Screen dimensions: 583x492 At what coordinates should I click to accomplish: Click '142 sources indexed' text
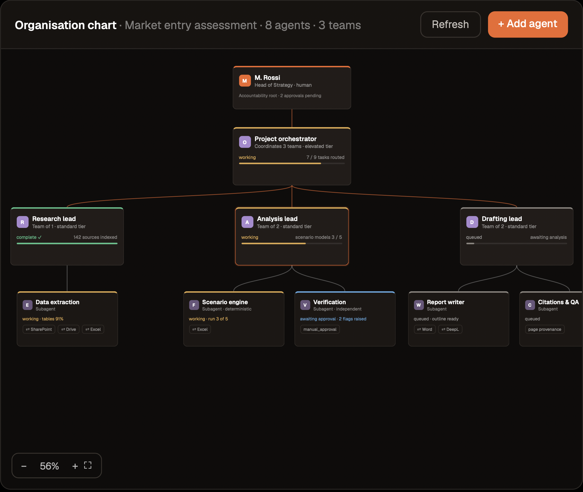click(x=95, y=237)
